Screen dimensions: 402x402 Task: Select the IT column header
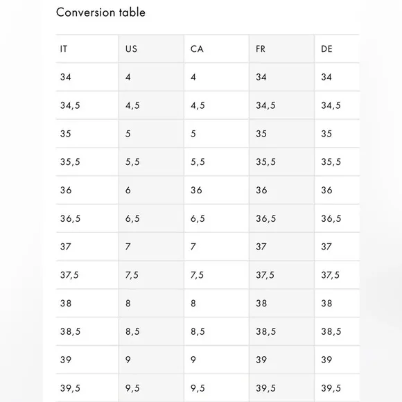tap(87, 49)
